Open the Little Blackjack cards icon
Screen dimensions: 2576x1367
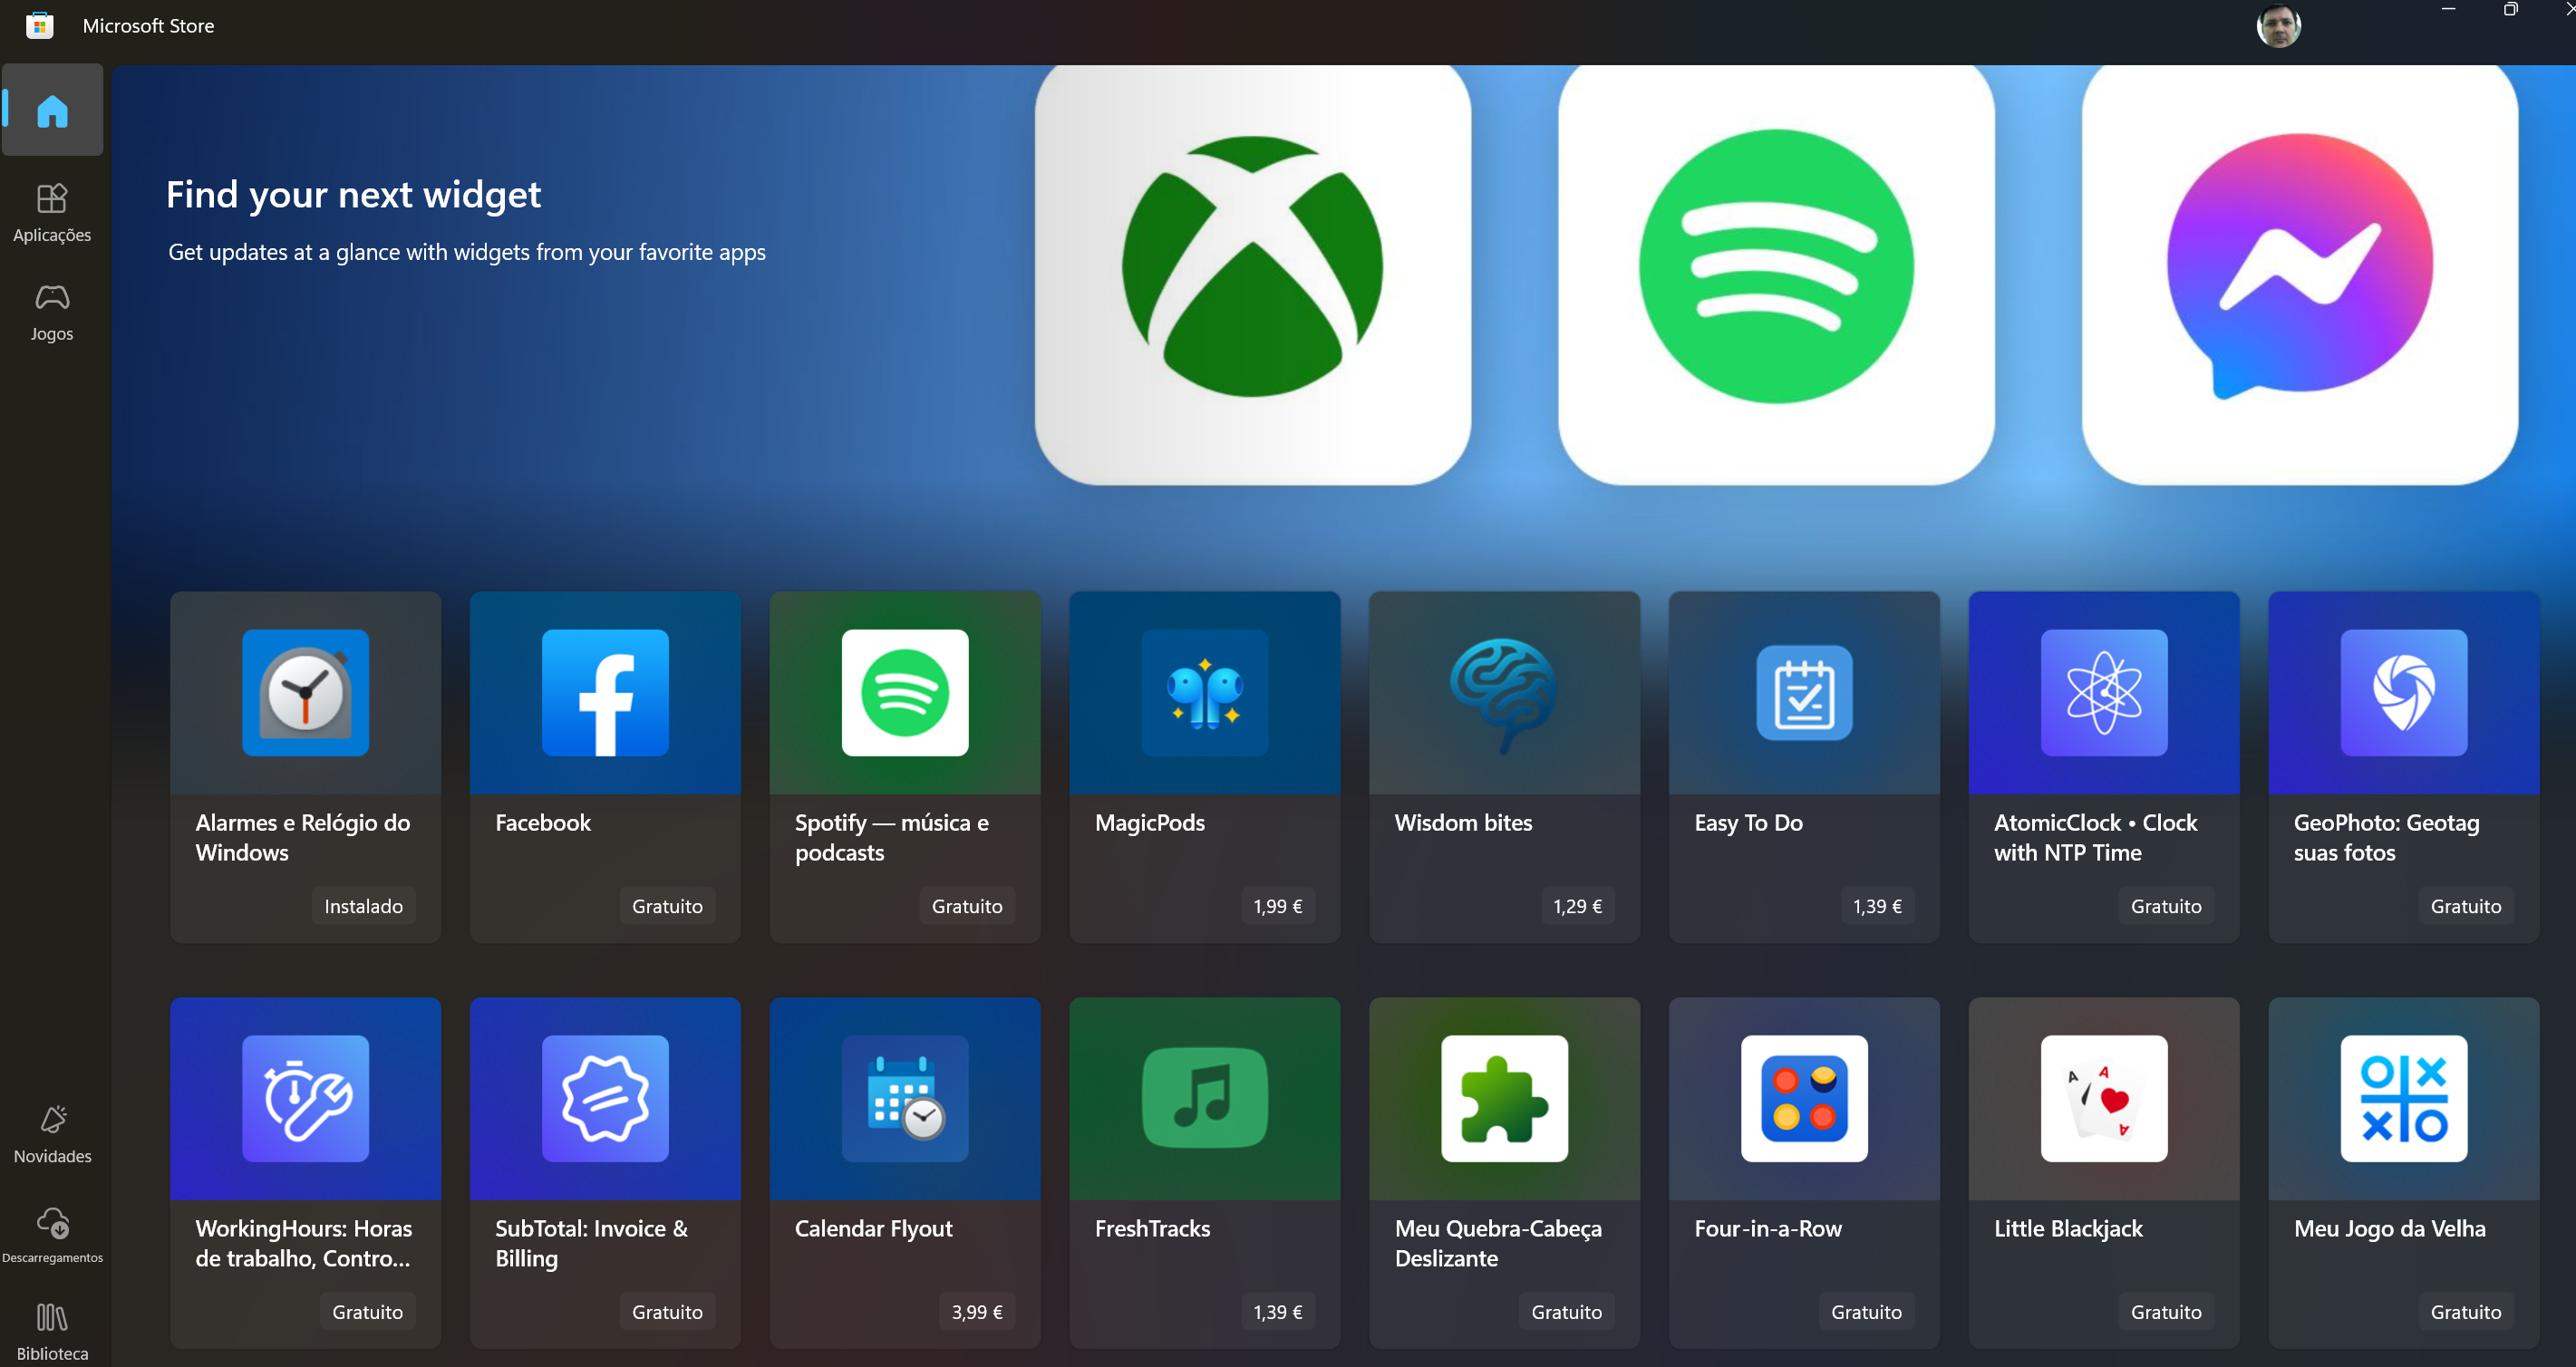pyautogui.click(x=2104, y=1098)
